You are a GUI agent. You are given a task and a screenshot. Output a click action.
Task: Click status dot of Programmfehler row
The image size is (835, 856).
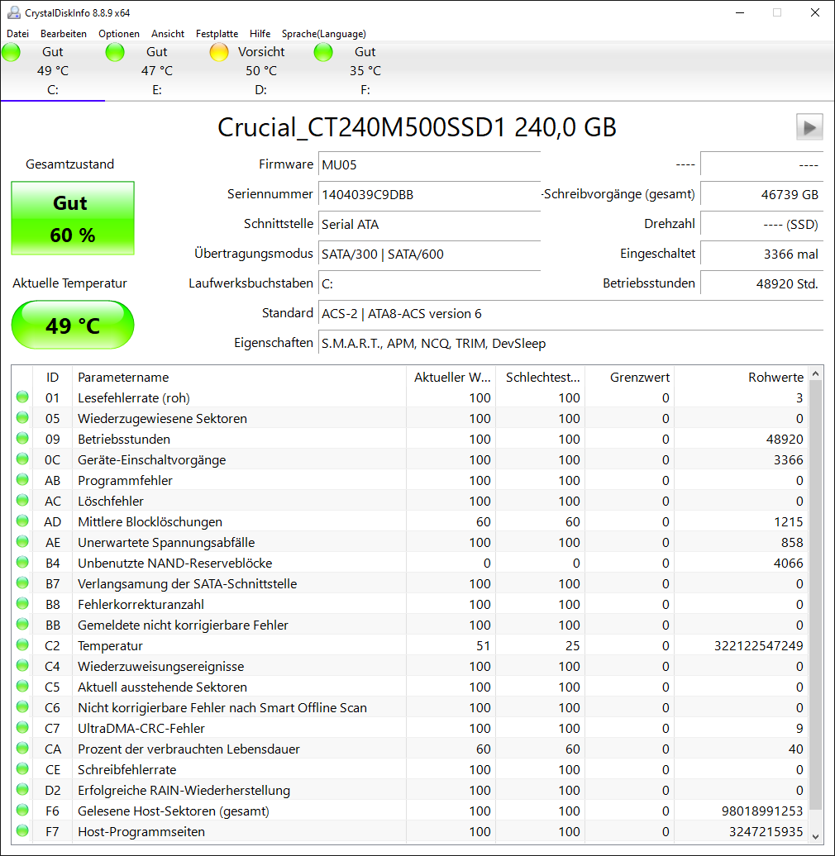22,479
